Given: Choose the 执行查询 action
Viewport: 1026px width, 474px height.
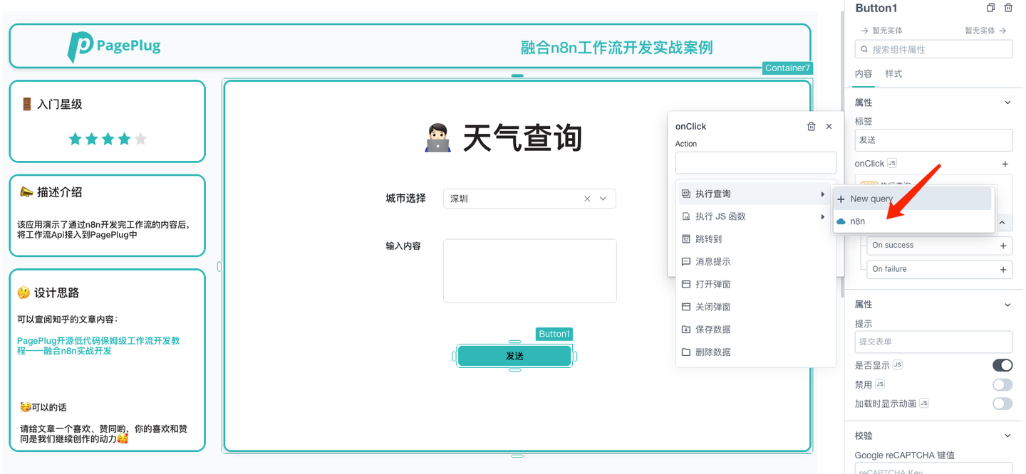Looking at the screenshot, I should point(755,194).
